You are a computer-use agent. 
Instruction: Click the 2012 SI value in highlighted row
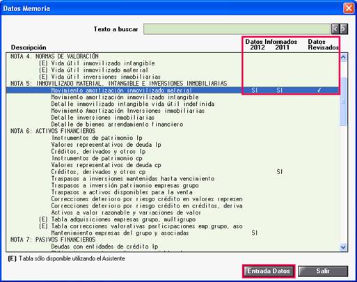click(x=255, y=91)
